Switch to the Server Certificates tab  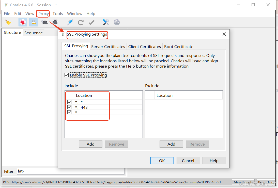coord(108,46)
